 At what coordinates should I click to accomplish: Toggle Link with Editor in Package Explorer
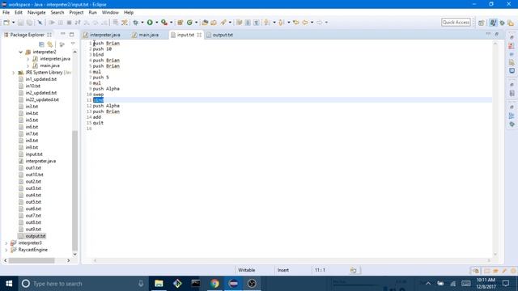[x=50, y=44]
